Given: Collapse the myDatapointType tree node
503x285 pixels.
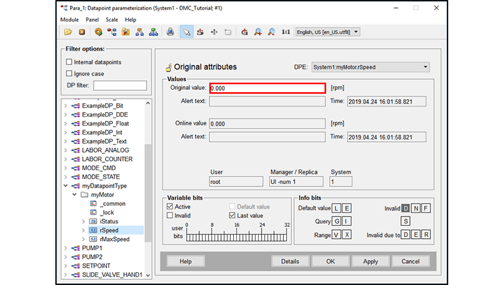Looking at the screenshot, I should [x=66, y=186].
